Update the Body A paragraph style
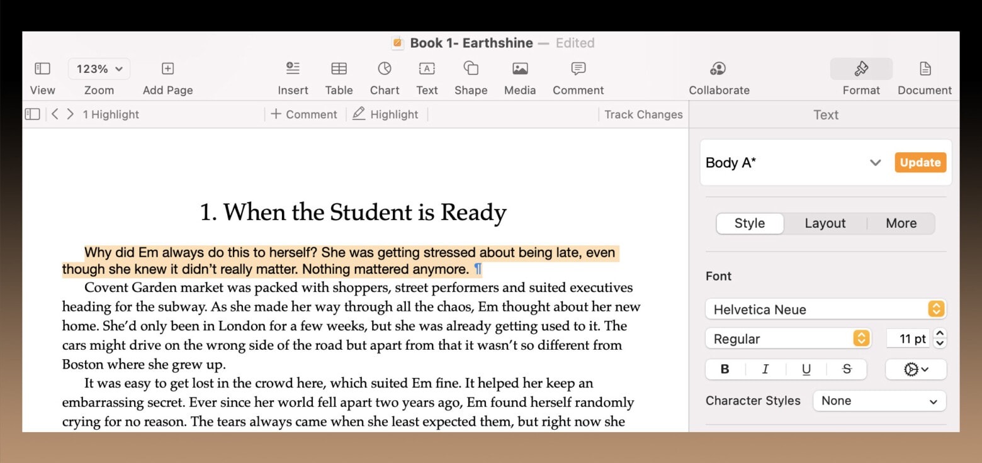This screenshot has width=982, height=463. [x=920, y=162]
